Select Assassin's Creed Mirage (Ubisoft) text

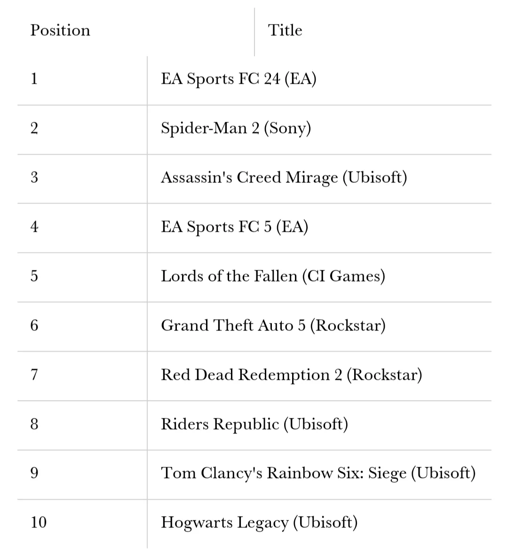(284, 177)
